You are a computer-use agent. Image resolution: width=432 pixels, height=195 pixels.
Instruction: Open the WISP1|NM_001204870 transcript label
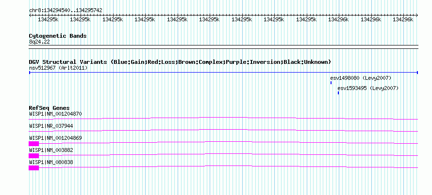point(55,114)
